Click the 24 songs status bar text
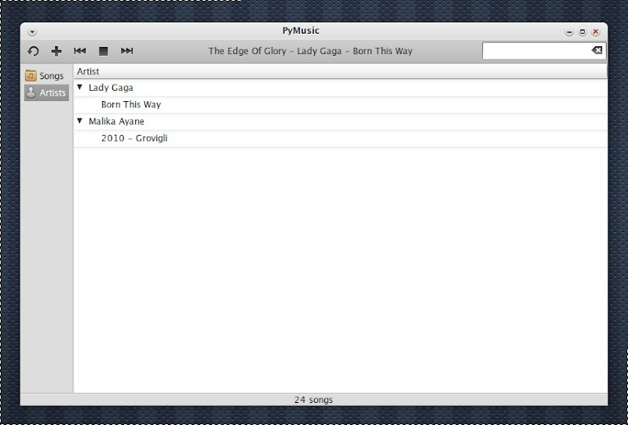 pyautogui.click(x=313, y=399)
